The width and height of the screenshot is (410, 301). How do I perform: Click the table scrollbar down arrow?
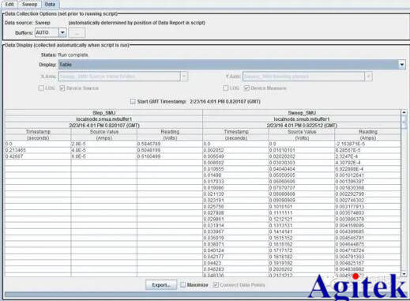coord(404,274)
